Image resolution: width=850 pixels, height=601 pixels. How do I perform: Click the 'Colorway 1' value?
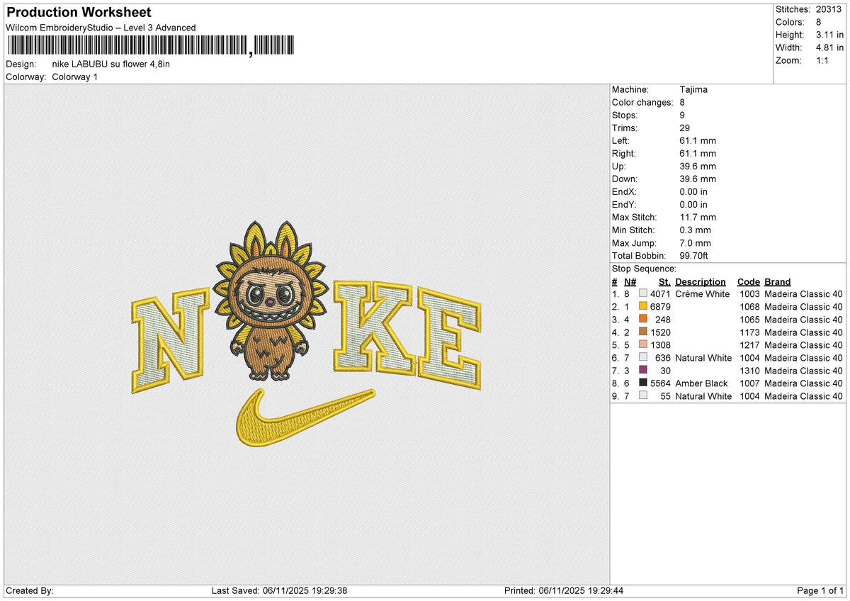point(75,77)
